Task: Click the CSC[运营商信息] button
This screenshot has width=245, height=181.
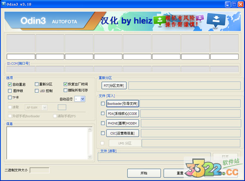Action: 122,133
